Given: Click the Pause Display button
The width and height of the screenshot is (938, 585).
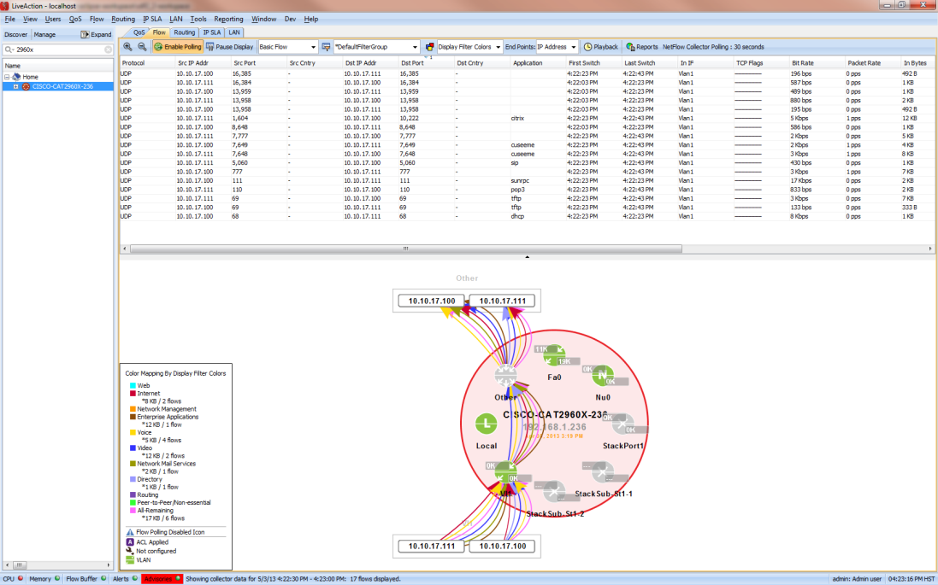Looking at the screenshot, I should [230, 47].
